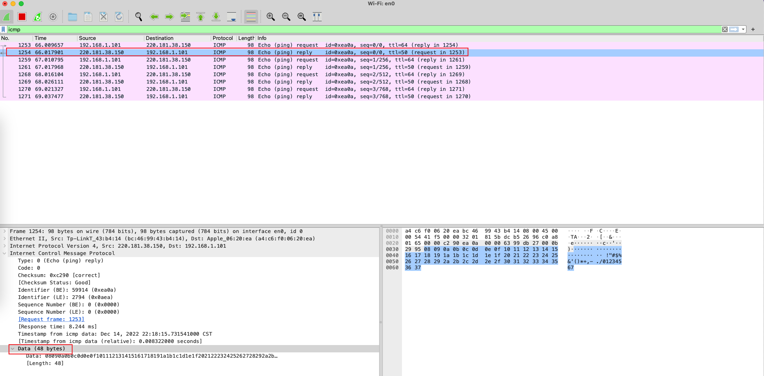Open a capture file with the folder icon
This screenshot has height=376, width=764.
(73, 17)
